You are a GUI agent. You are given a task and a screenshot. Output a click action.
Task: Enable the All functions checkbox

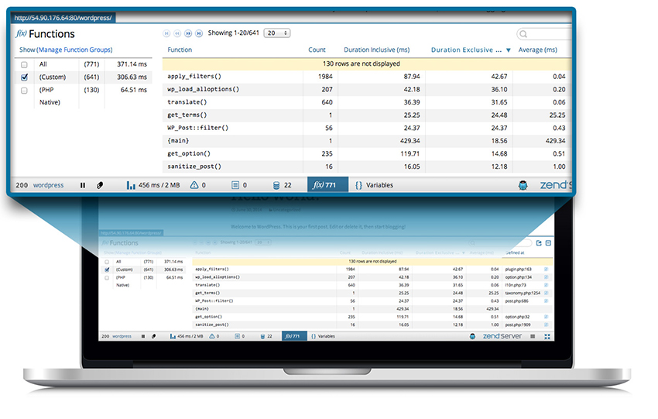click(x=25, y=64)
